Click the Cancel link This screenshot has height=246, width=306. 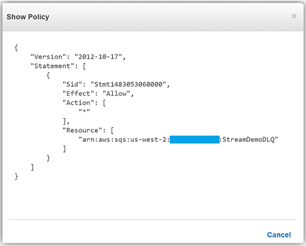(x=279, y=235)
